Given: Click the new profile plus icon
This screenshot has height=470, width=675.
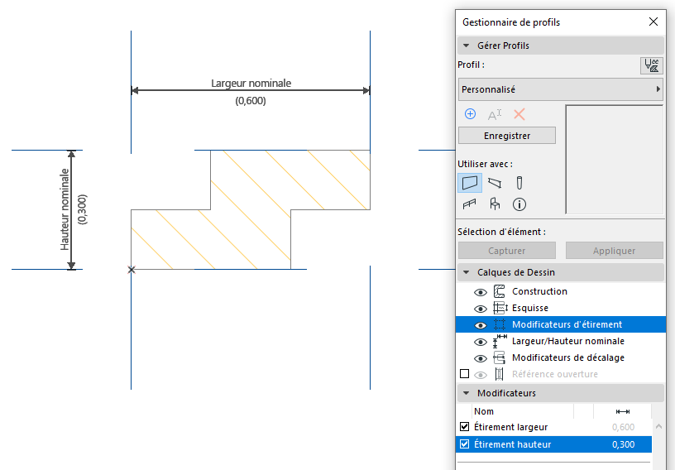Looking at the screenshot, I should 470,114.
